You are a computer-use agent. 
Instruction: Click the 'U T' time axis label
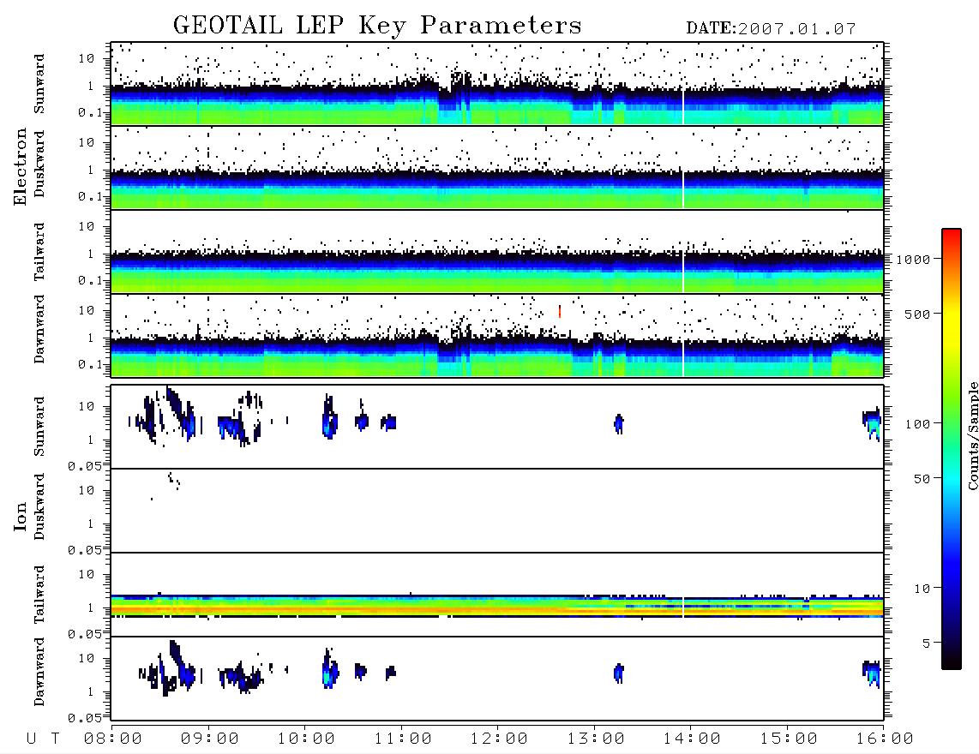43,739
